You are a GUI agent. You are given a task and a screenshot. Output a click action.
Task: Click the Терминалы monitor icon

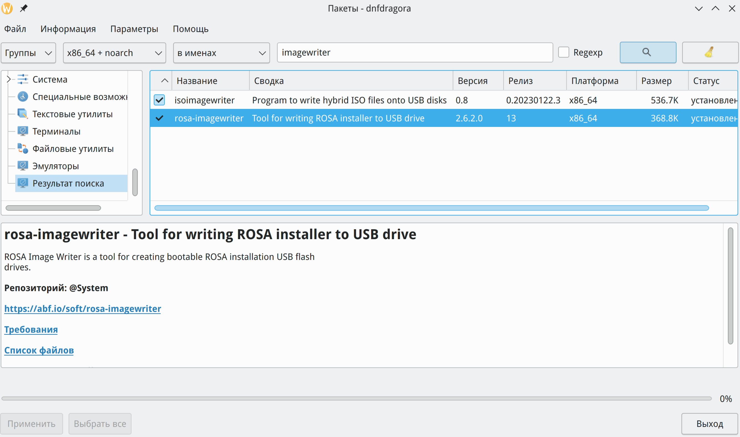(x=23, y=131)
